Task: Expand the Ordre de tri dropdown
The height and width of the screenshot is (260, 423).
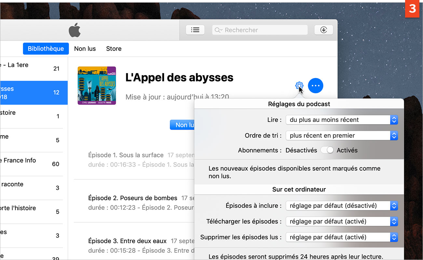Action: [x=341, y=136]
